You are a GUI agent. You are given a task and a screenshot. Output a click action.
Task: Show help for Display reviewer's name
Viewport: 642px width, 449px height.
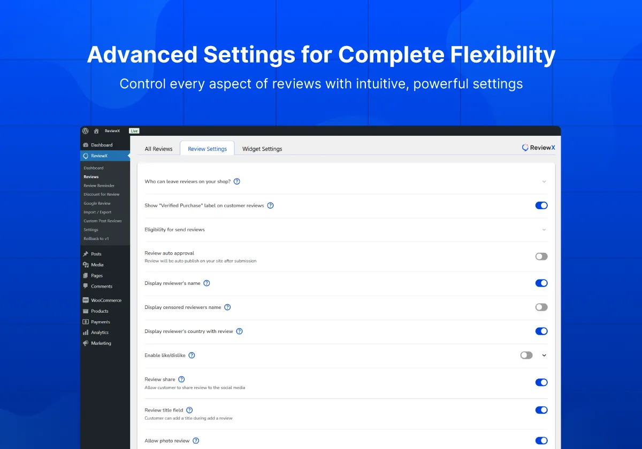click(x=207, y=283)
